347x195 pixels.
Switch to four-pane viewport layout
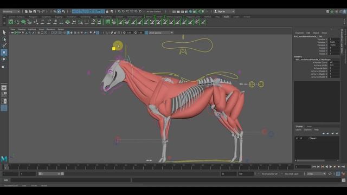[x=4, y=94]
